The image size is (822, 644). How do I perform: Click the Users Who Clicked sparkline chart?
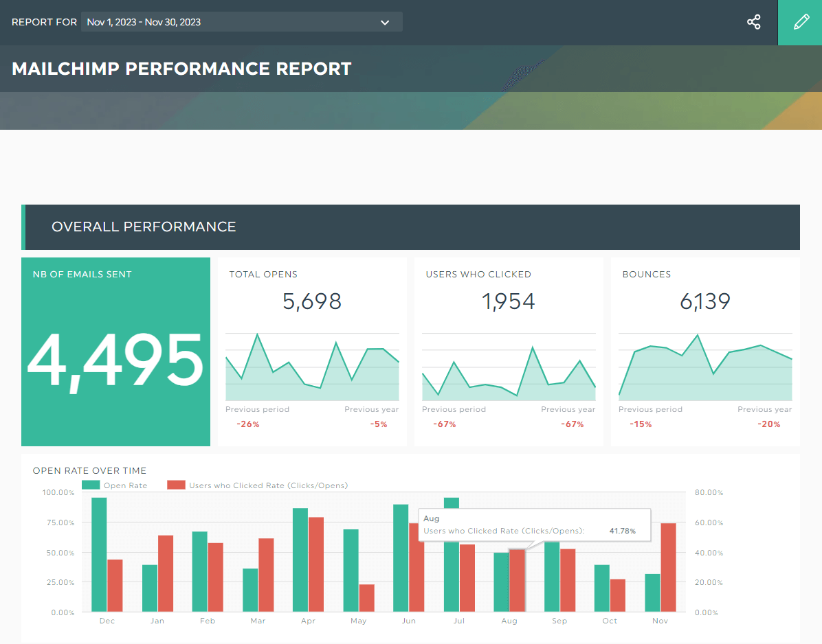(x=509, y=367)
